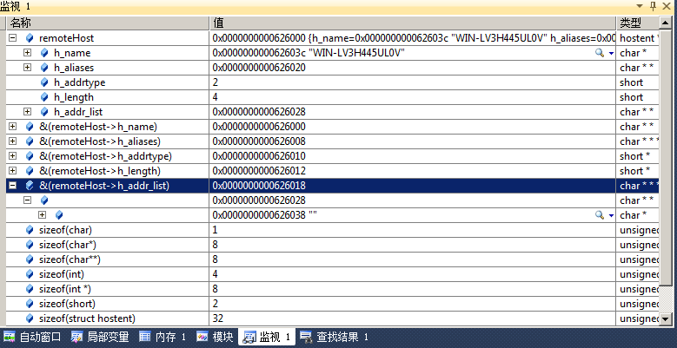Image resolution: width=677 pixels, height=348 pixels.
Task: Expand the &(remoteHost->h_addrtype) watch entry
Action: 12,155
